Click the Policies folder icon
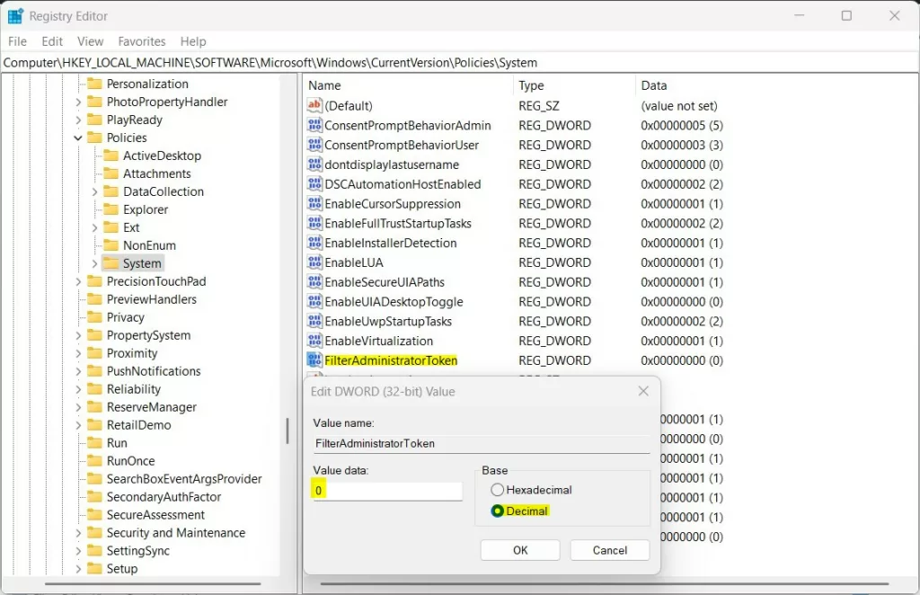 point(94,138)
